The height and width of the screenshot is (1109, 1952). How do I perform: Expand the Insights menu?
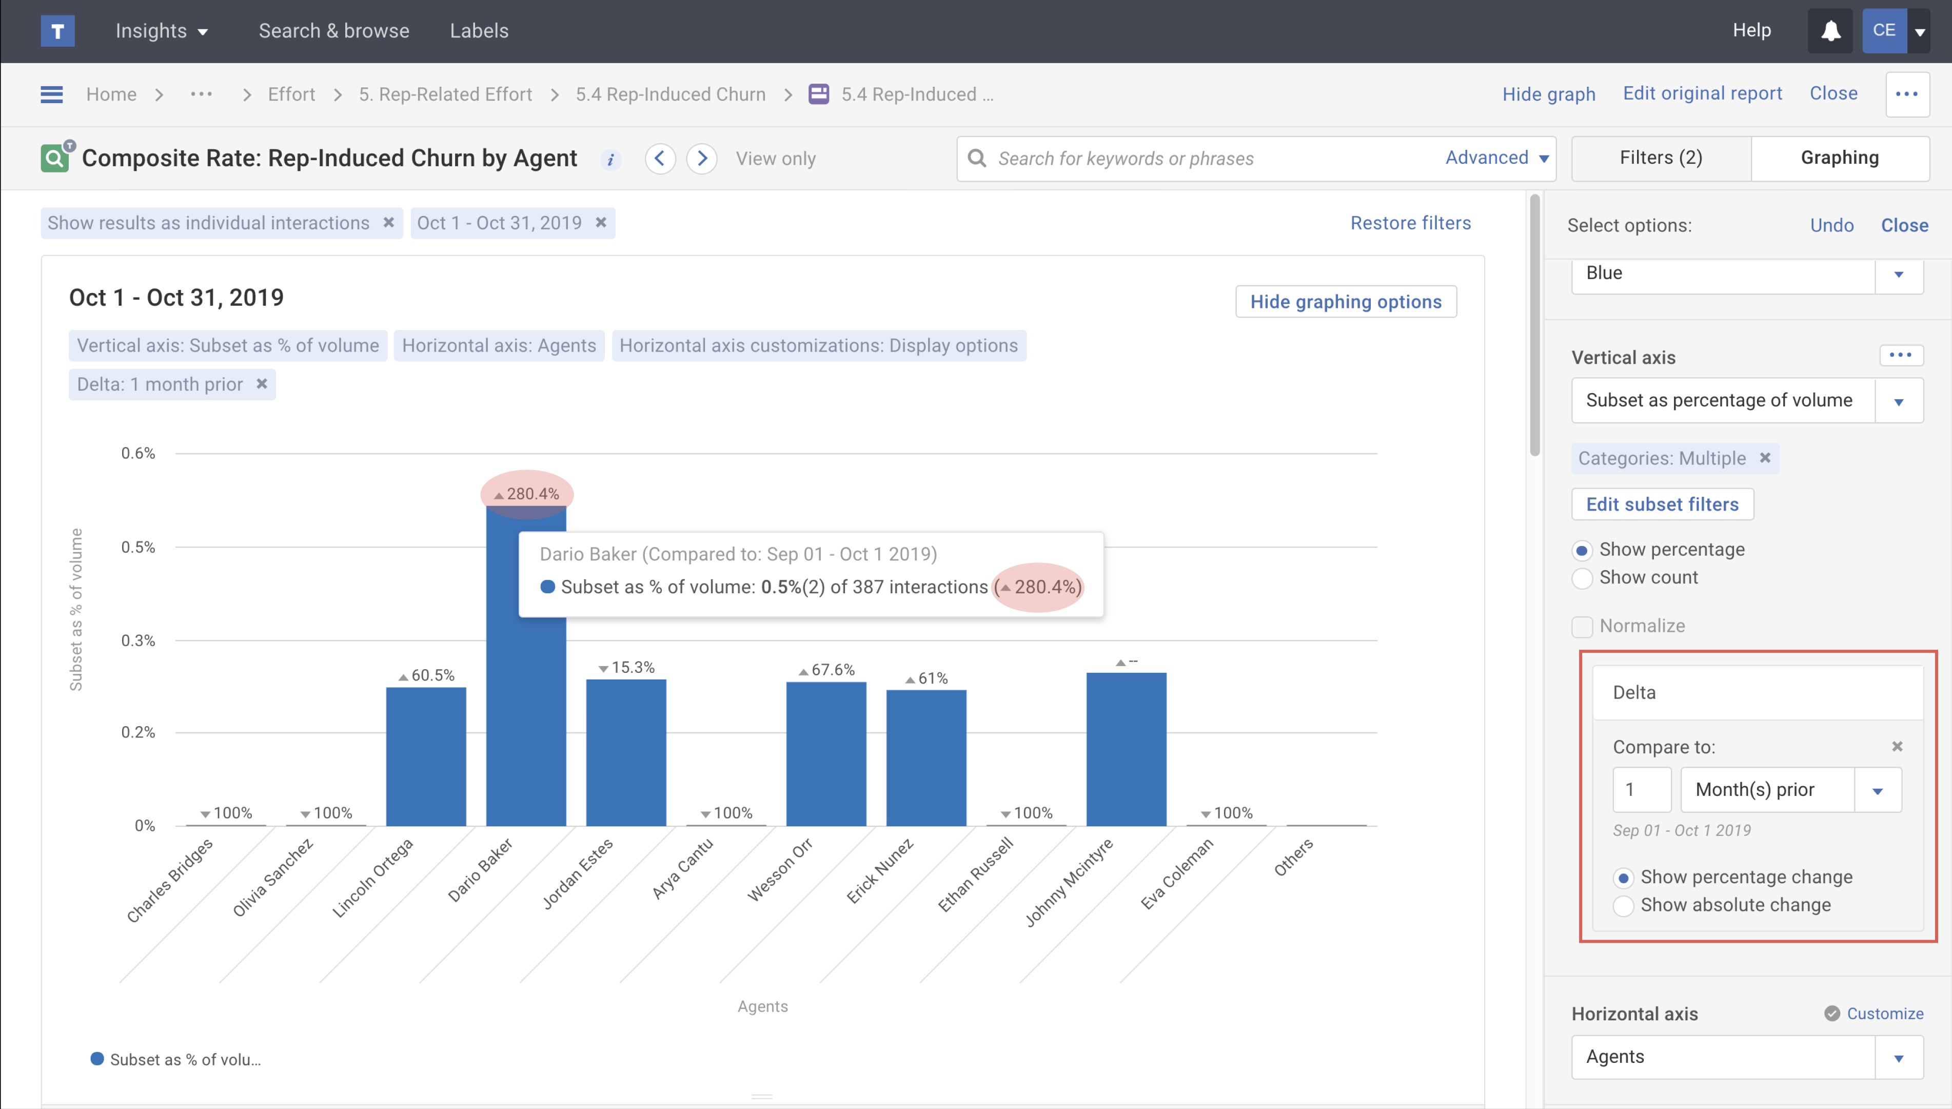[x=162, y=30]
